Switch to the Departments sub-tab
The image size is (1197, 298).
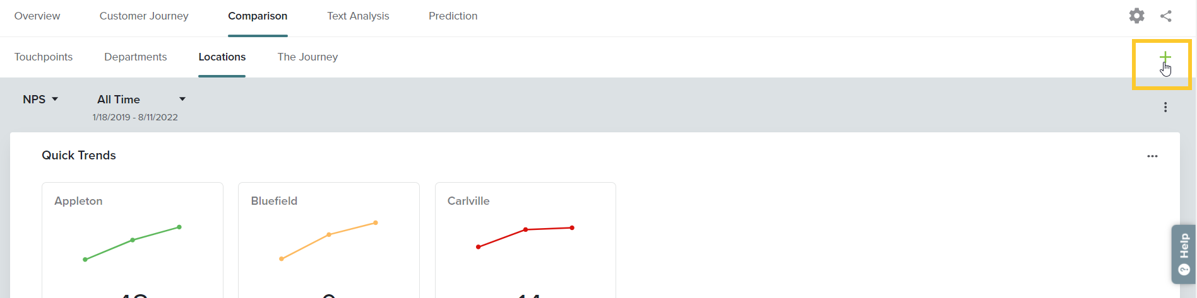pos(136,57)
